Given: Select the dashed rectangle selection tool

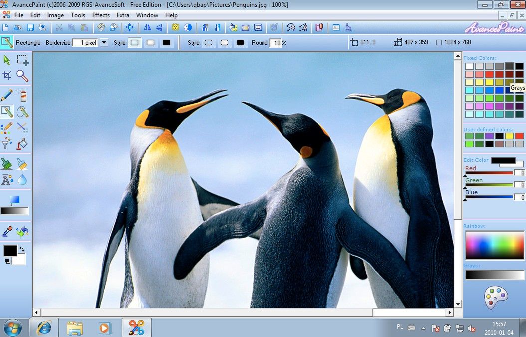Looking at the screenshot, I should (23, 60).
